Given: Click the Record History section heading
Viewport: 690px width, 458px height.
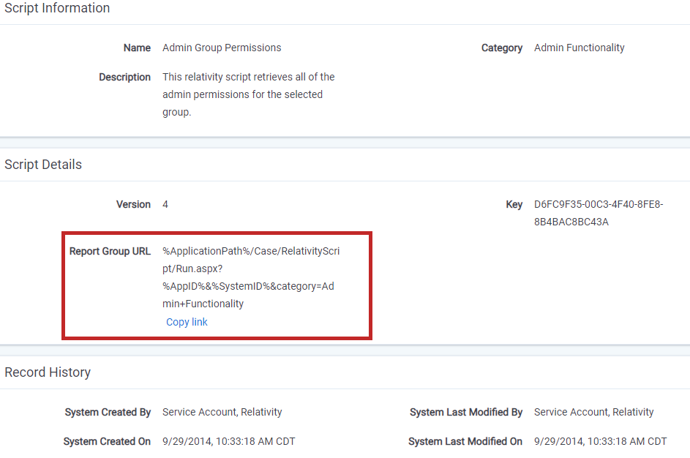Looking at the screenshot, I should point(48,372).
